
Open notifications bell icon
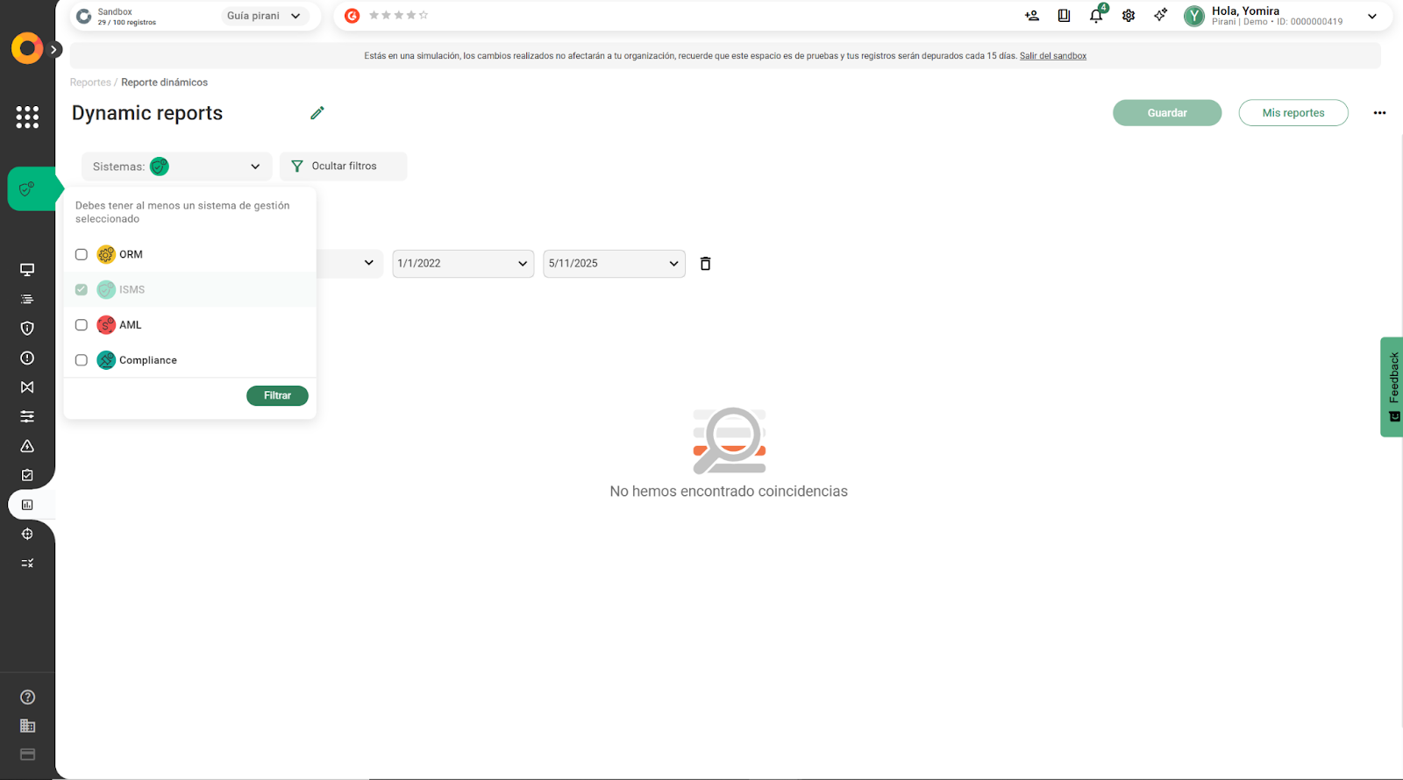(x=1096, y=16)
